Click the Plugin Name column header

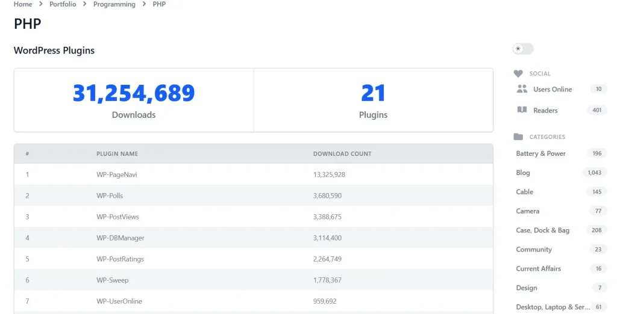pyautogui.click(x=117, y=153)
